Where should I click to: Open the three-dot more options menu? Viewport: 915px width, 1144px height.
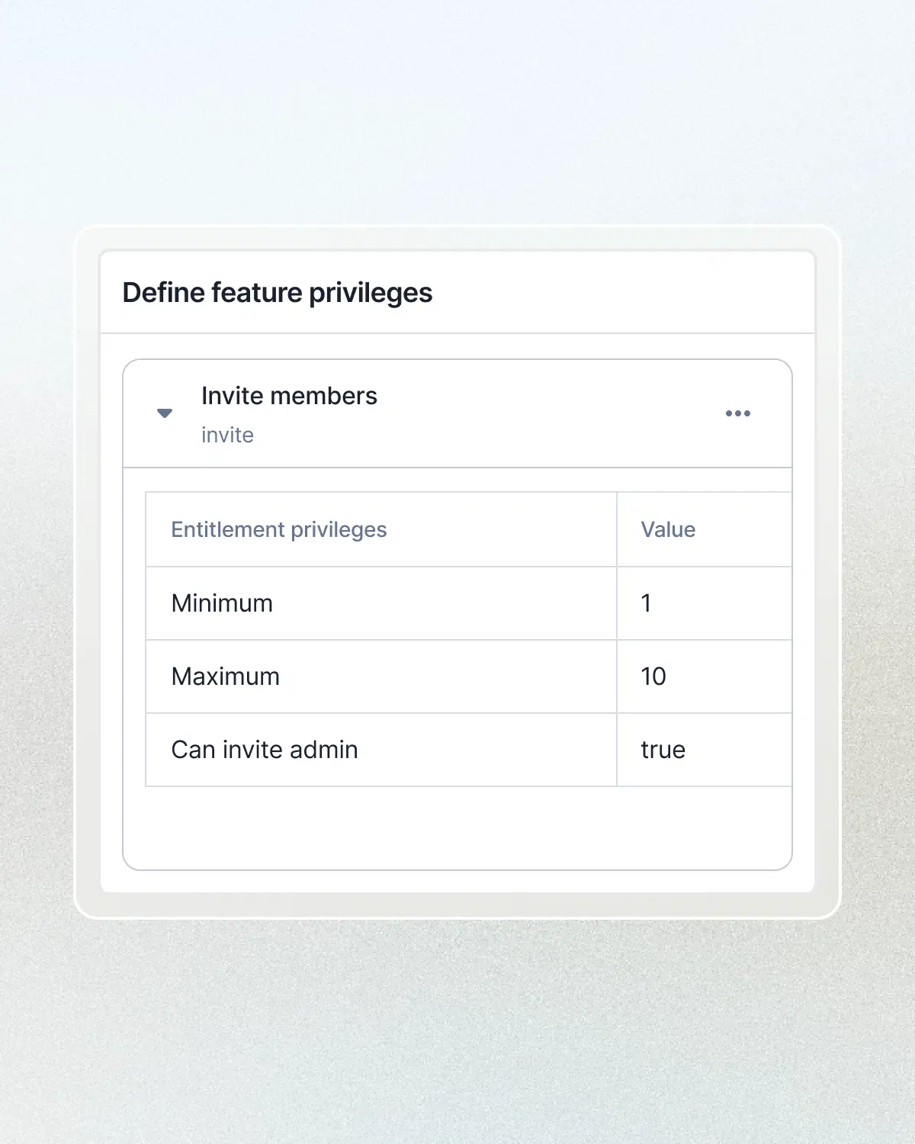point(737,413)
